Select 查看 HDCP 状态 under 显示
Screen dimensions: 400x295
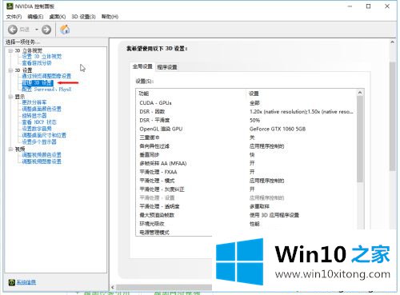[x=39, y=122]
